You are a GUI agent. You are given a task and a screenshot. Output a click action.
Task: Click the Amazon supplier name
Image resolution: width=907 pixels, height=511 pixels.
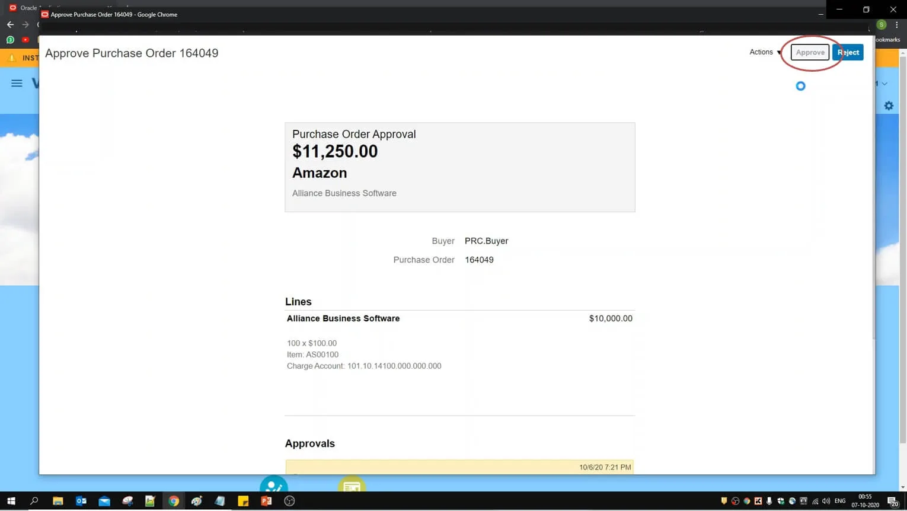coord(320,173)
